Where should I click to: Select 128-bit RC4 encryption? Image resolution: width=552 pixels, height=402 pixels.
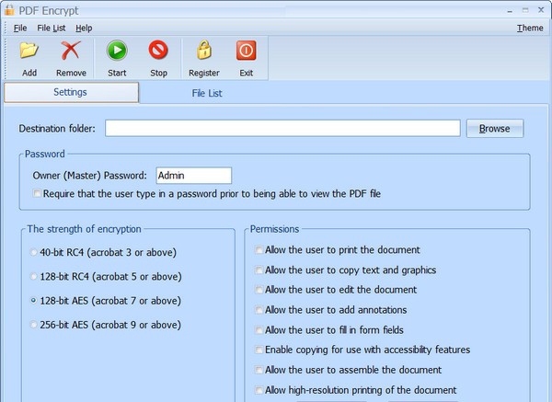pos(33,277)
